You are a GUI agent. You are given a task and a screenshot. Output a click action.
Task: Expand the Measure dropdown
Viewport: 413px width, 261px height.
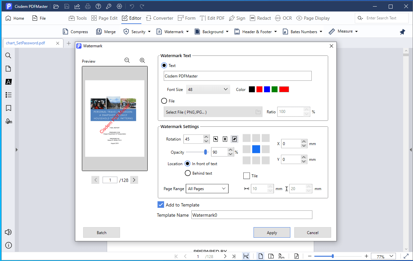coord(356,32)
